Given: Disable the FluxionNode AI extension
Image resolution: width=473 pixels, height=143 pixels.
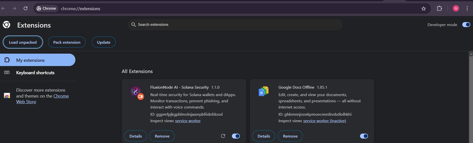Looking at the screenshot, I should pyautogui.click(x=236, y=136).
